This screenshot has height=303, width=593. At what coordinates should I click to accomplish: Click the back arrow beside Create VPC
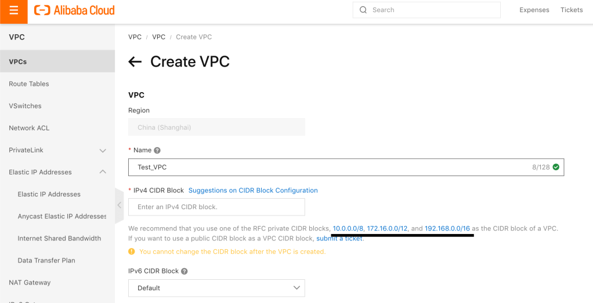[135, 62]
